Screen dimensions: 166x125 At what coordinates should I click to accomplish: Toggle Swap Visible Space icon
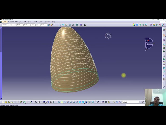point(93,102)
